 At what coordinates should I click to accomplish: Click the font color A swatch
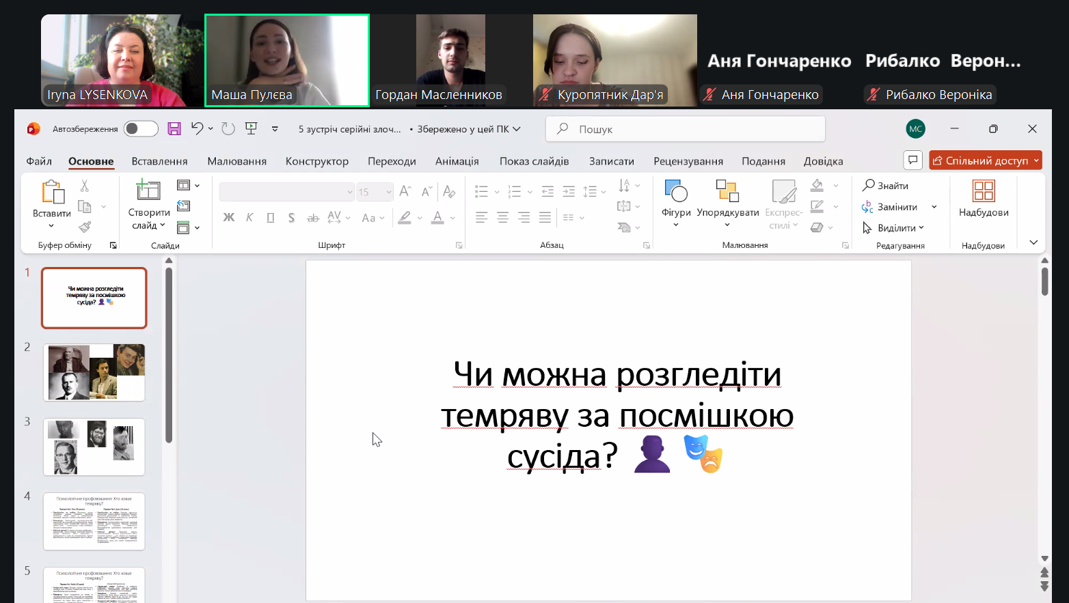pyautogui.click(x=437, y=218)
